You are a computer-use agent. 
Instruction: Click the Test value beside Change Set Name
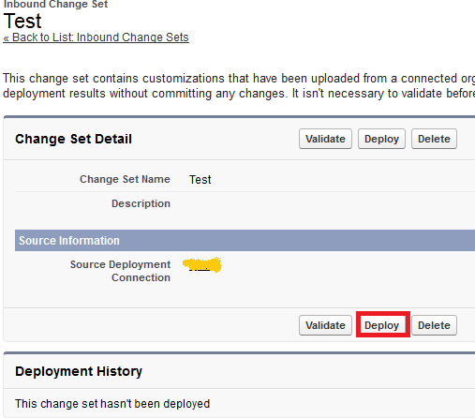200,180
